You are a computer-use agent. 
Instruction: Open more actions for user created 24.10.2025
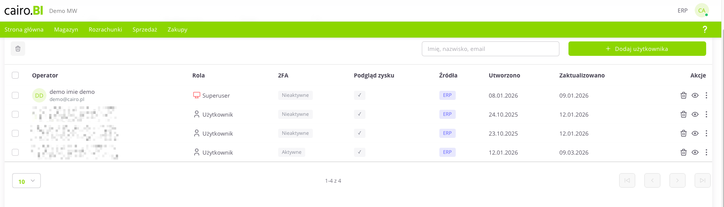706,114
